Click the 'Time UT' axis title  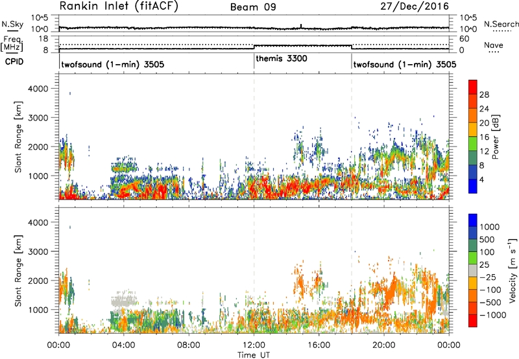(x=254, y=355)
